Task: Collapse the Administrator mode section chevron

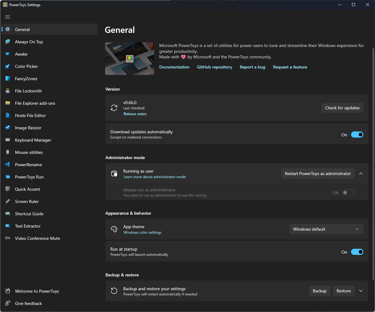Action: 361,174
